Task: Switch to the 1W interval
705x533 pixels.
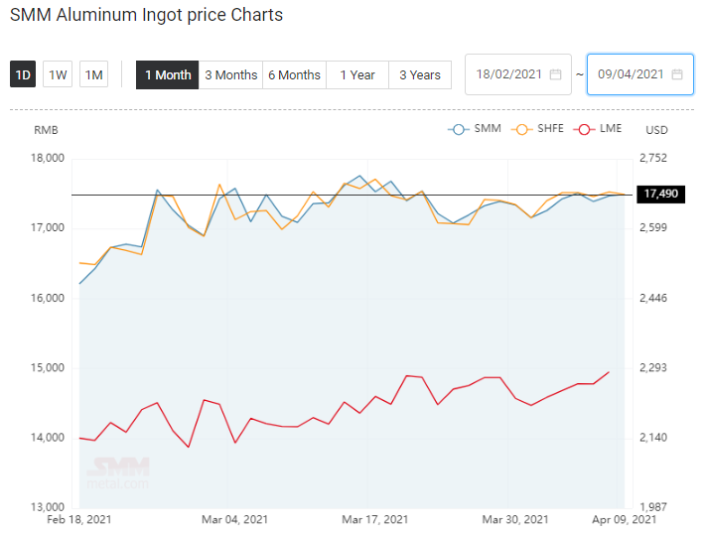Action: click(x=58, y=74)
